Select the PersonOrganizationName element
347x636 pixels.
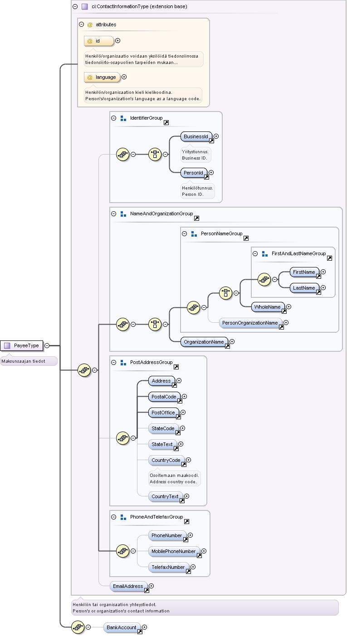click(251, 323)
